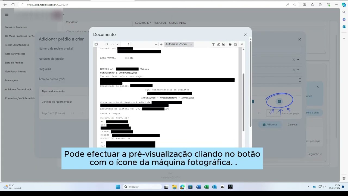Click the browser address bar URL
Screen dimensions: 348x196
[x=48, y=5]
